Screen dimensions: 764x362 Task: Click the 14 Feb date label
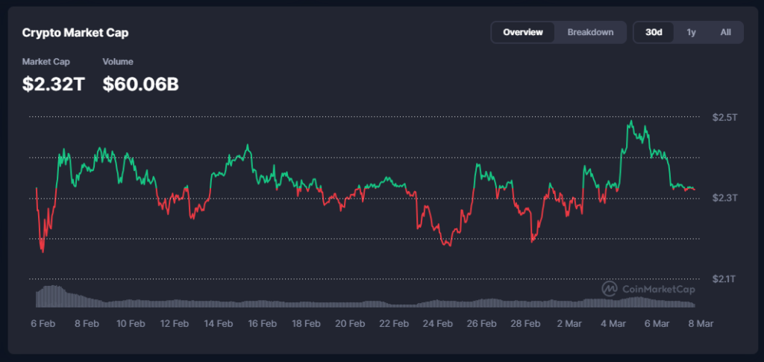pyautogui.click(x=218, y=324)
